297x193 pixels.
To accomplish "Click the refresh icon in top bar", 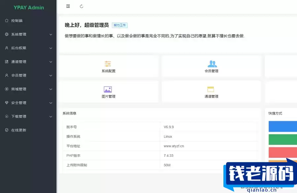I will click(x=82, y=7).
